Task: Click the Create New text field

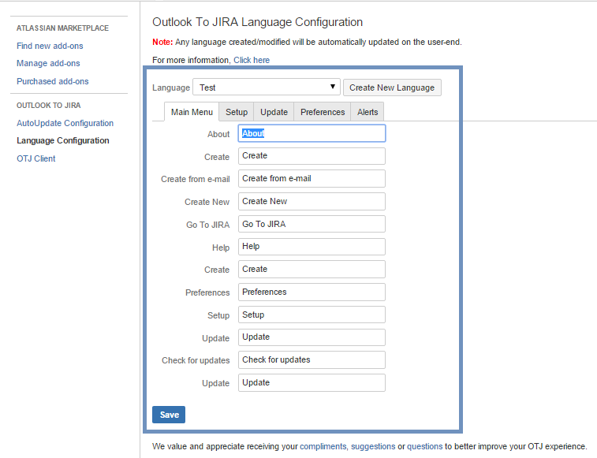Action: click(312, 201)
